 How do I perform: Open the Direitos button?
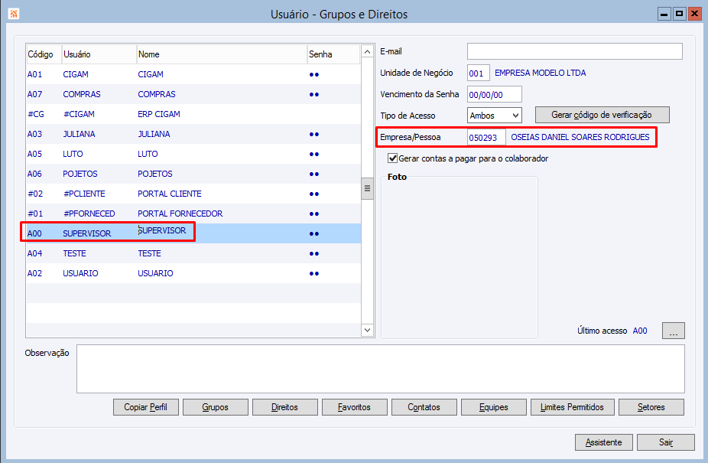[285, 407]
